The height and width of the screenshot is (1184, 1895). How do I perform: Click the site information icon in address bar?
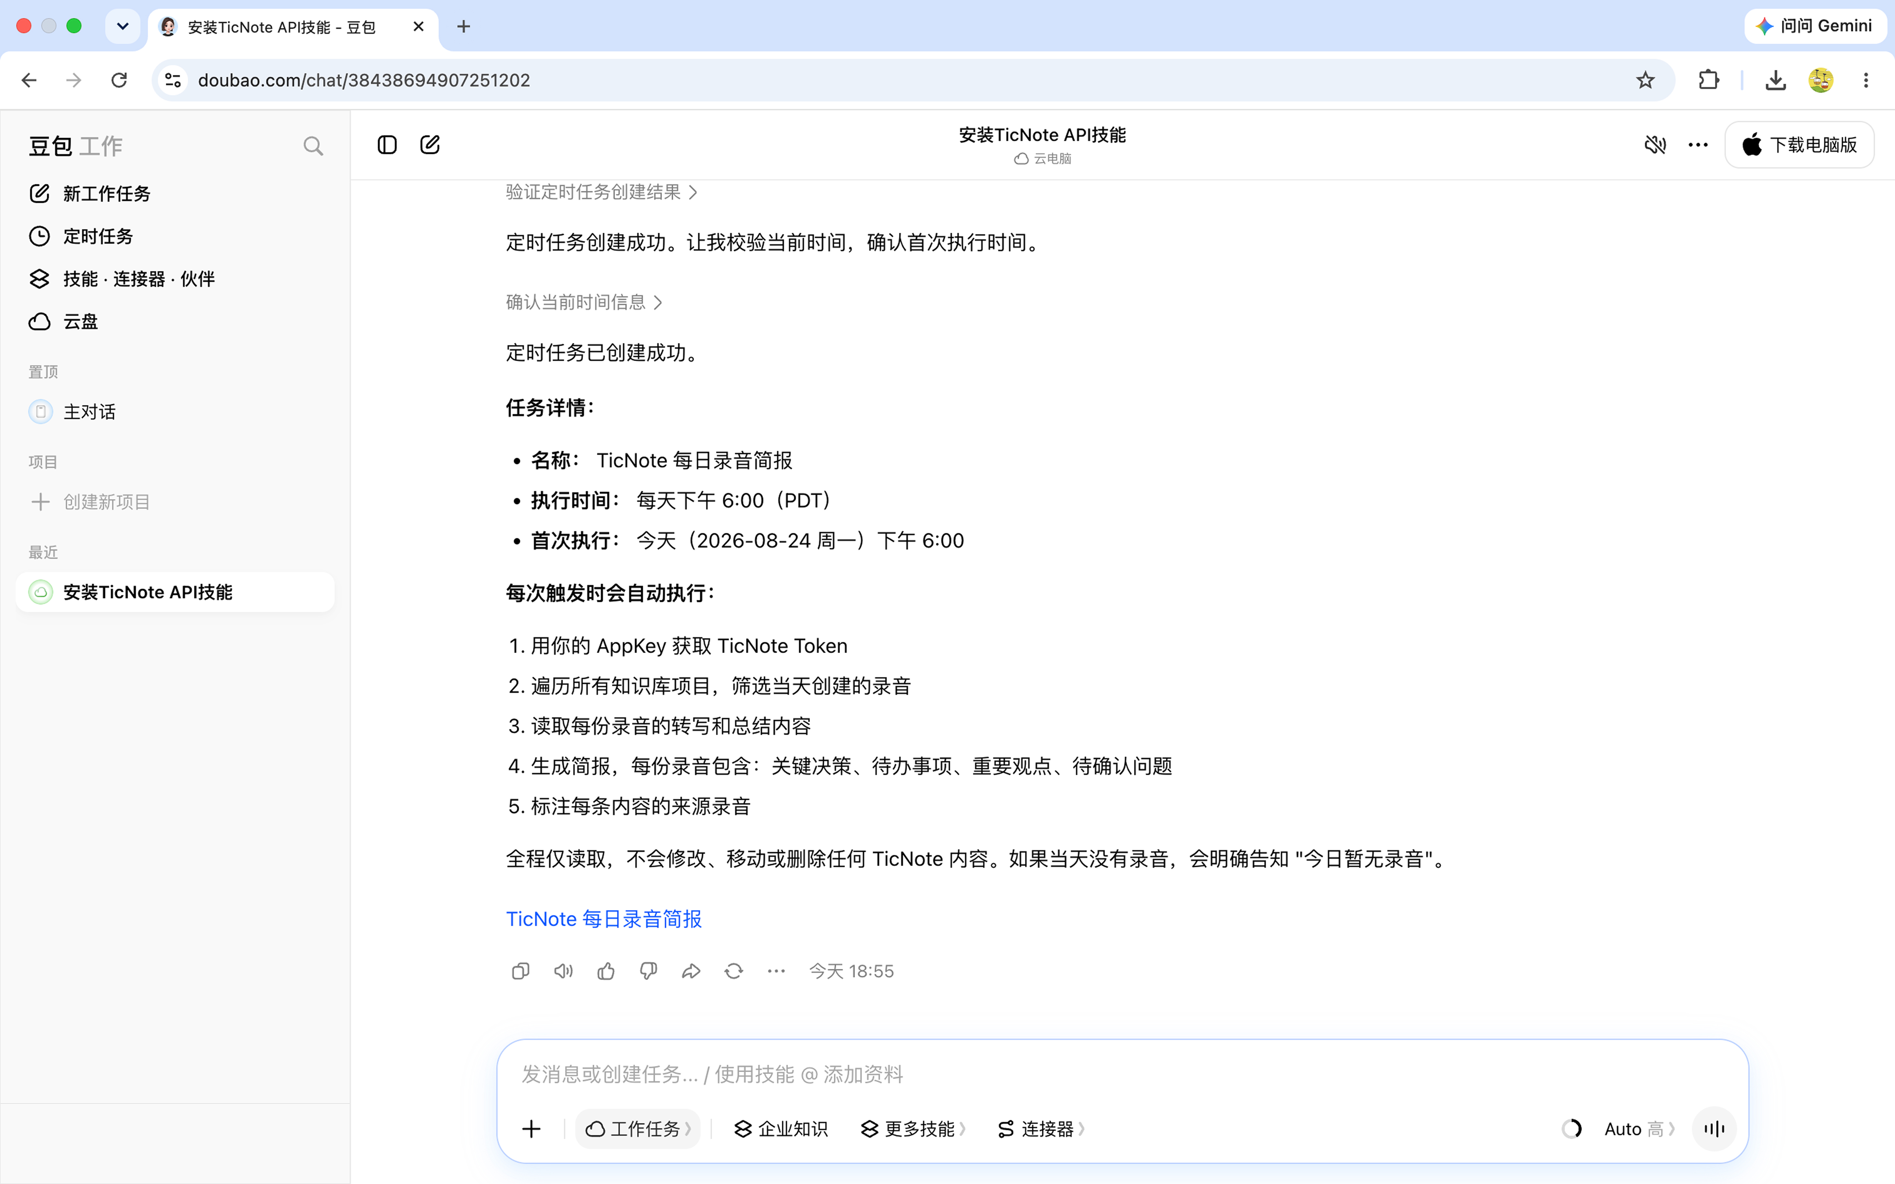click(x=173, y=80)
